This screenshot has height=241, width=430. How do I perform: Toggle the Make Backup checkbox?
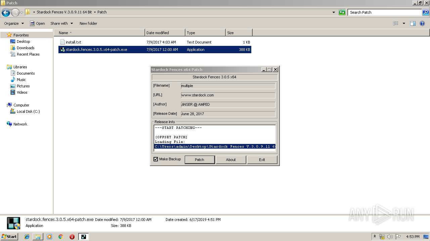[x=156, y=159]
